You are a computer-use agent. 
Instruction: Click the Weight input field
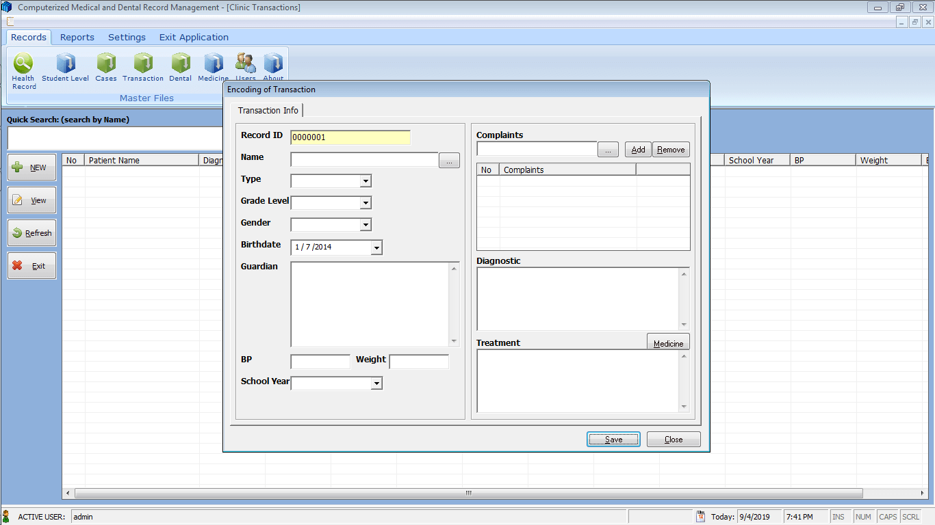click(x=419, y=362)
